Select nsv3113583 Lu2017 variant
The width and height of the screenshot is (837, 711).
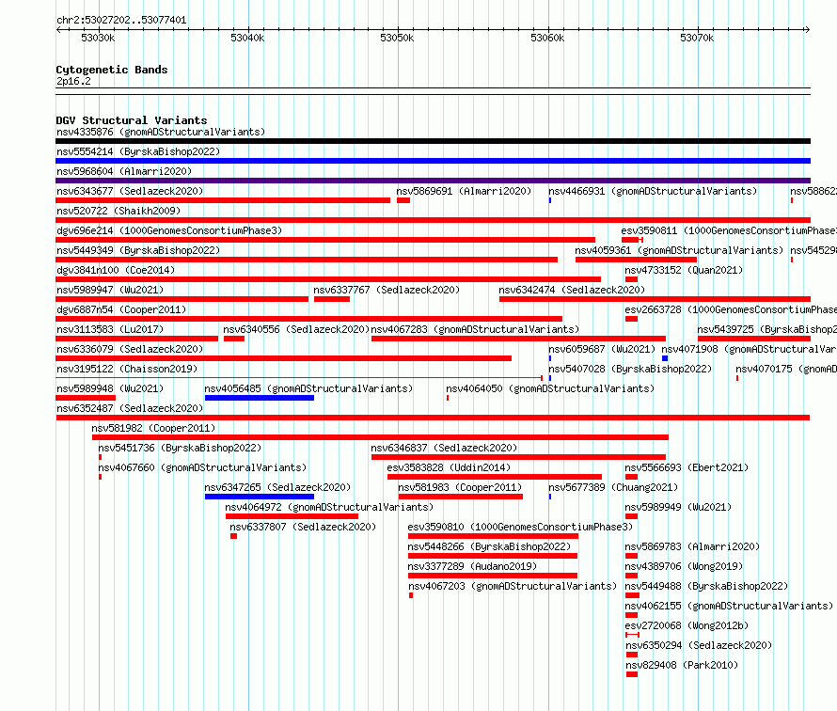coord(110,329)
